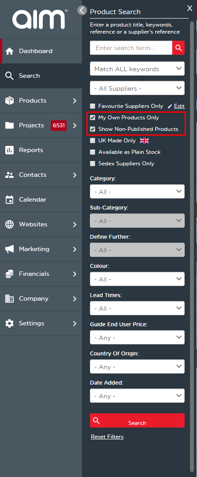The image size is (197, 477).
Task: Uncheck My Own Products Only checkbox
Action: [93, 118]
